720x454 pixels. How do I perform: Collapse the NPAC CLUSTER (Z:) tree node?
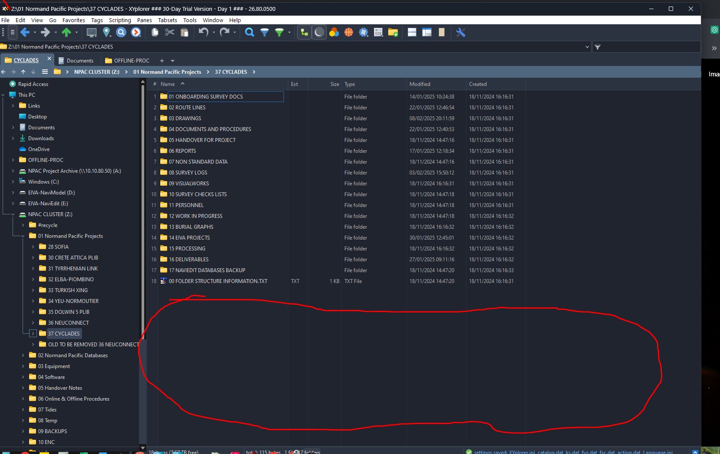coord(13,214)
